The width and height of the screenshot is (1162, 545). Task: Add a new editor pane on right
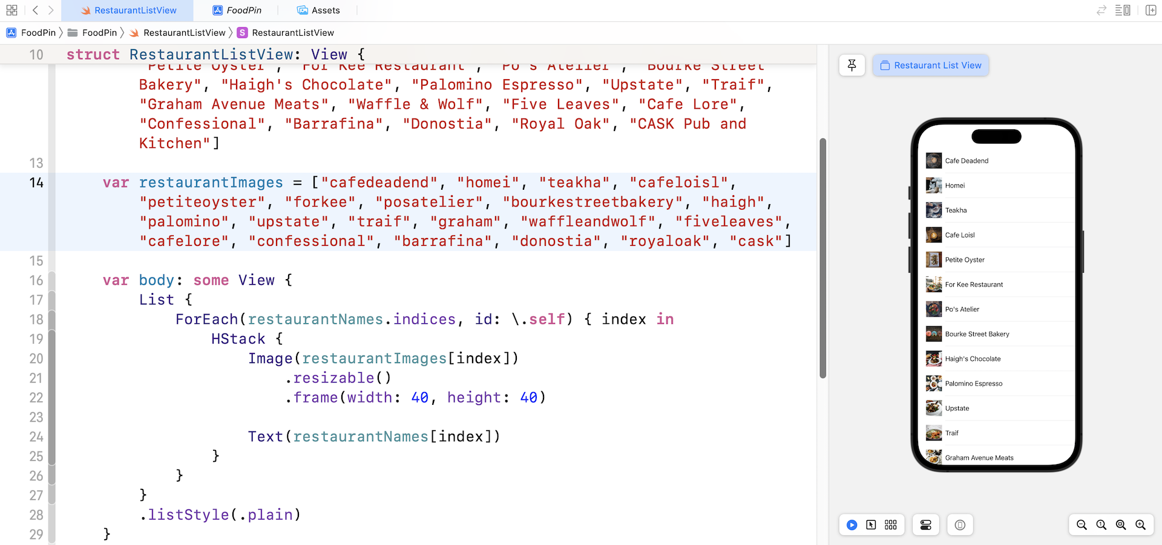click(x=1151, y=10)
